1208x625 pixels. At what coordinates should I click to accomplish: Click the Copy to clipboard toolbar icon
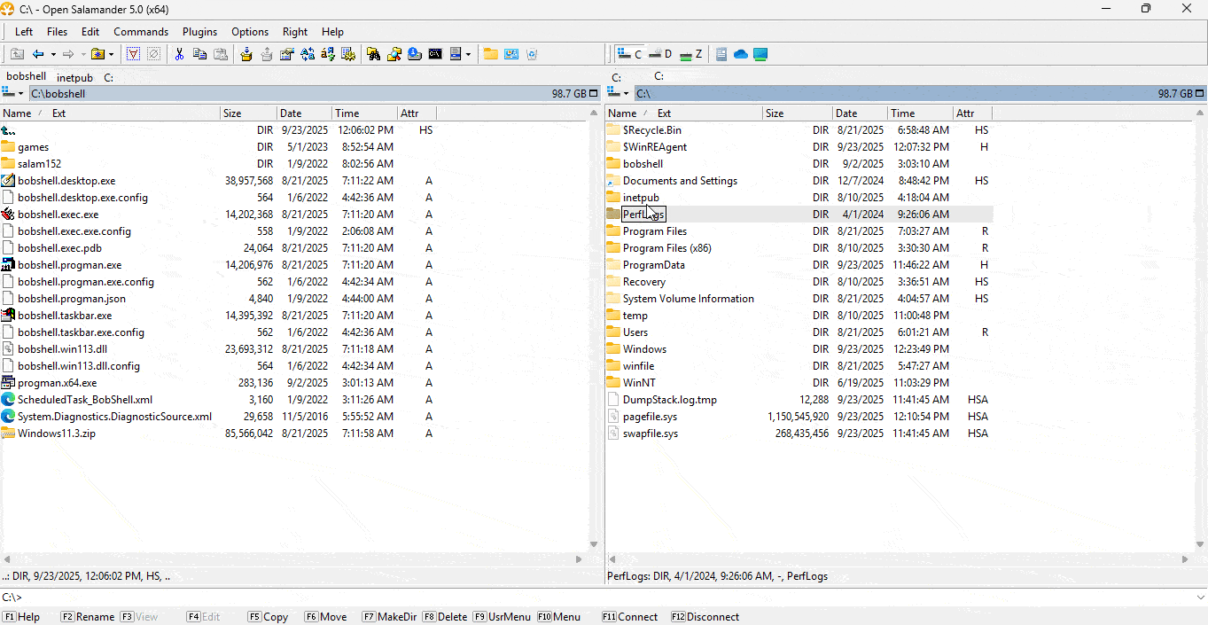click(200, 54)
